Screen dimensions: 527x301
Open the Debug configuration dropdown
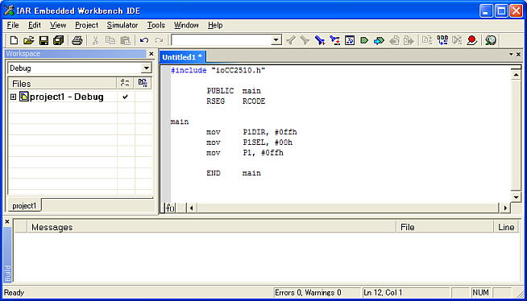[x=146, y=68]
